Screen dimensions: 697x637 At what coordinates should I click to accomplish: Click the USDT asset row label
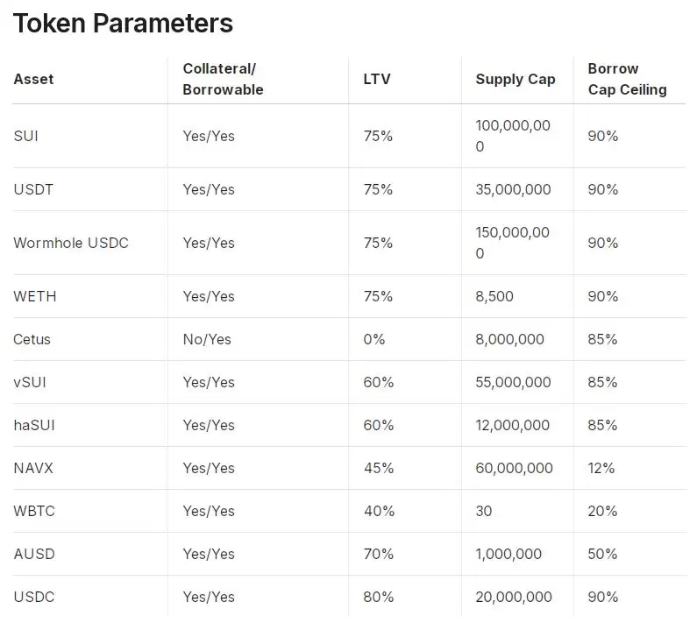[x=33, y=189]
